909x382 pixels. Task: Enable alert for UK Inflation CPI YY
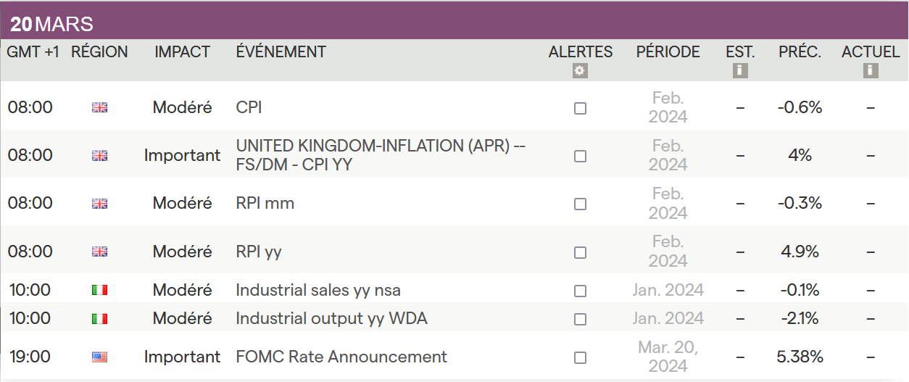(580, 156)
